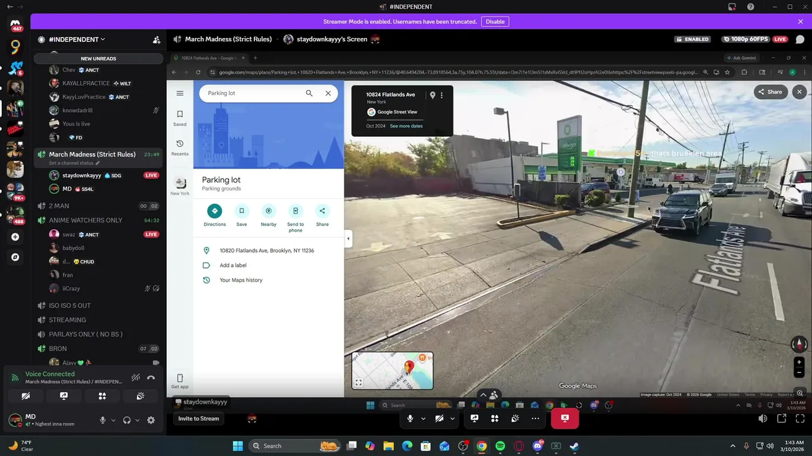812x456 pixels.
Task: Select the 2 MAN voice channel
Action: 97,206
